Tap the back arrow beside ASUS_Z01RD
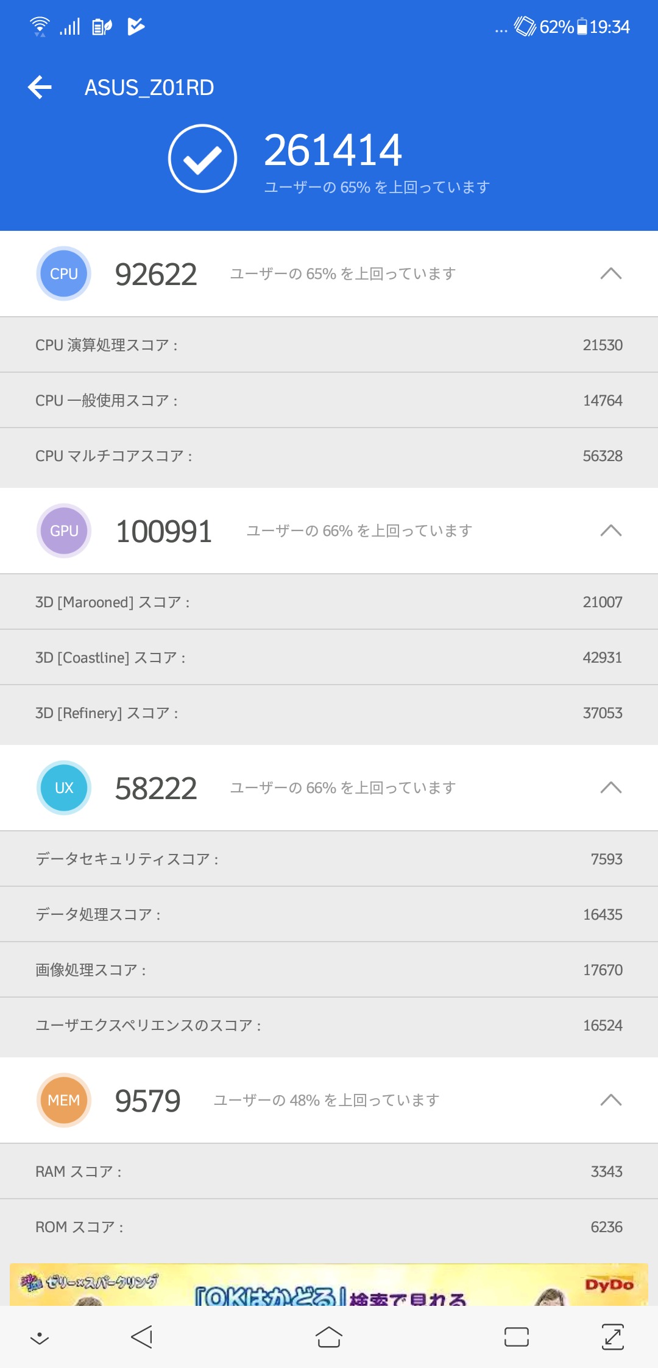658x1368 pixels. [x=40, y=88]
